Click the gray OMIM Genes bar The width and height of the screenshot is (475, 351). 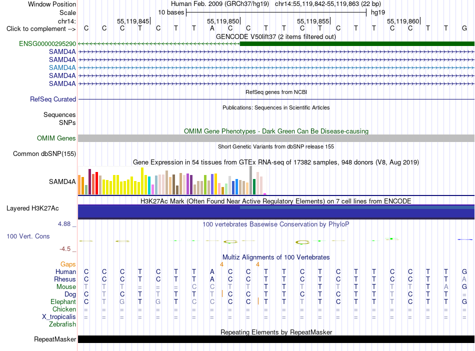click(x=276, y=138)
